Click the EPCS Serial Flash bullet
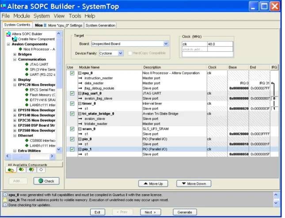285x218 pixels. 27,90
